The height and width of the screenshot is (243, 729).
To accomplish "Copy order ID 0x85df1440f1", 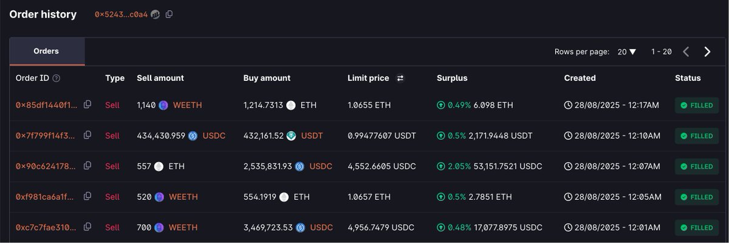I will tap(87, 104).
